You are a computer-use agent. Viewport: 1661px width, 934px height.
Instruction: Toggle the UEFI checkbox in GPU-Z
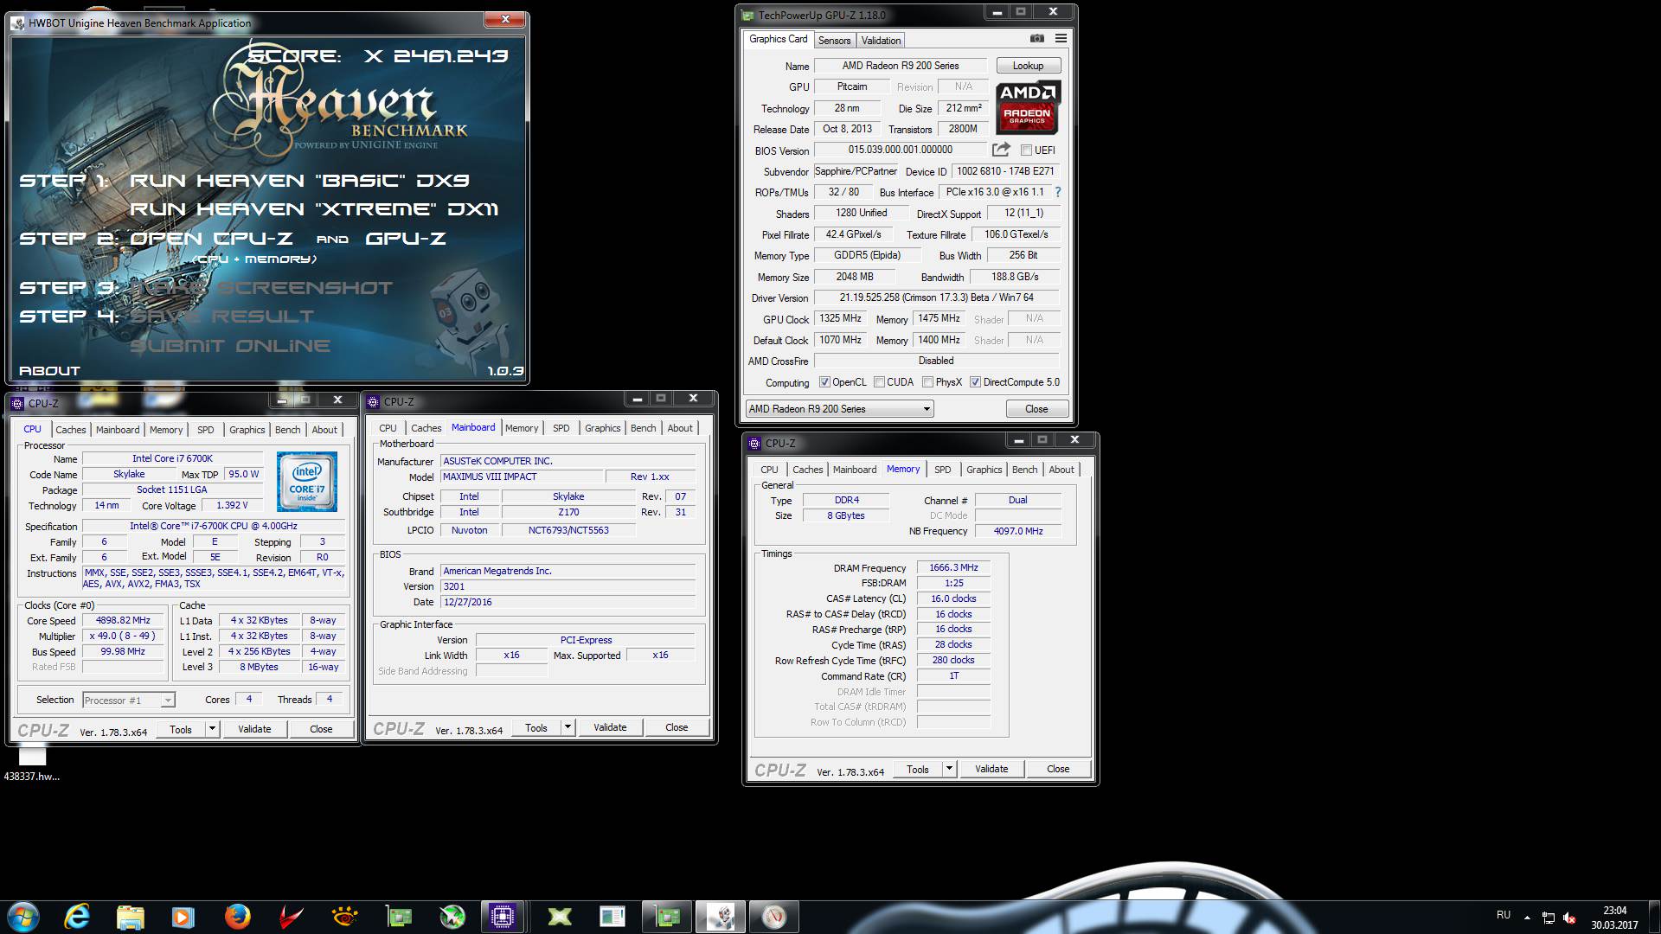click(1026, 150)
